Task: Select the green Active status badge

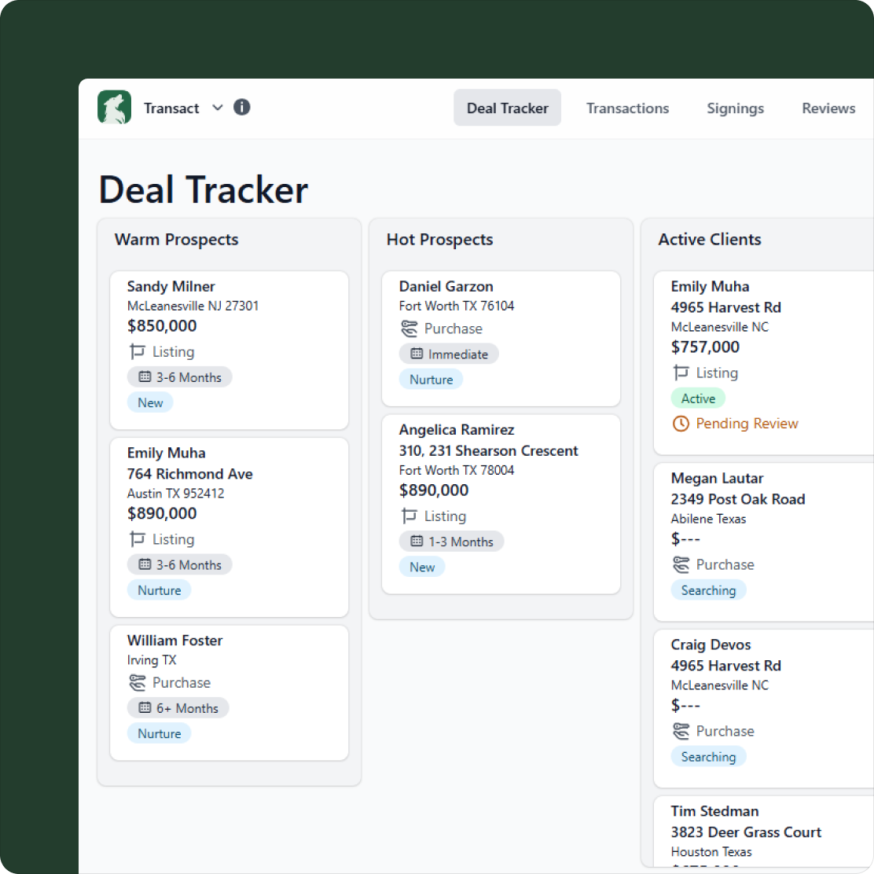Action: pyautogui.click(x=698, y=398)
